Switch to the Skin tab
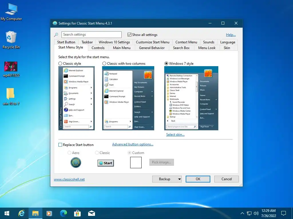 pyautogui.click(x=227, y=48)
